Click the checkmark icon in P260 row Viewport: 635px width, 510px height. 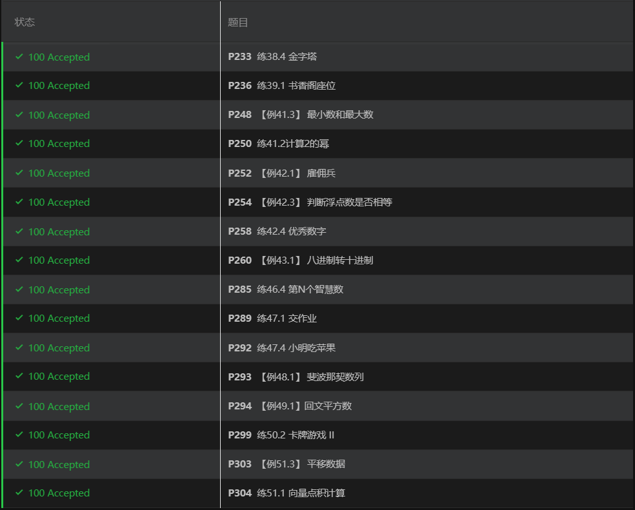(x=19, y=260)
